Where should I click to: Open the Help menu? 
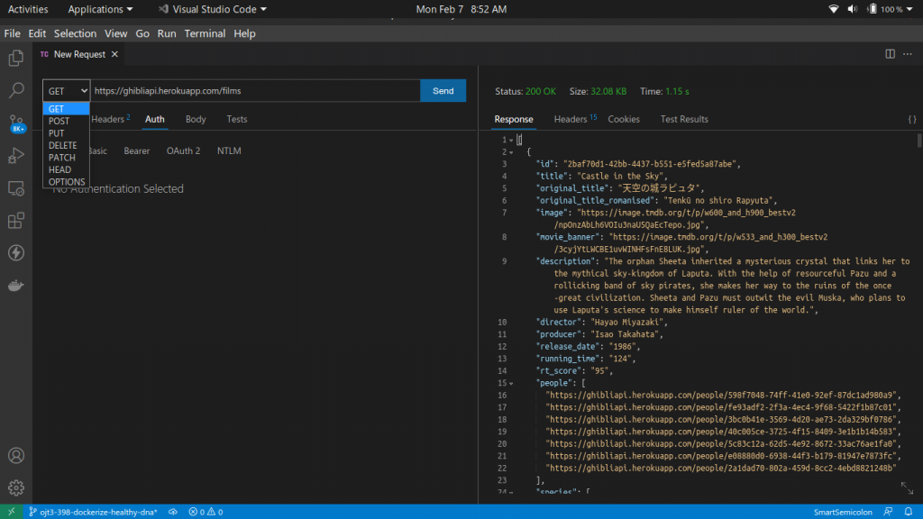coord(244,33)
